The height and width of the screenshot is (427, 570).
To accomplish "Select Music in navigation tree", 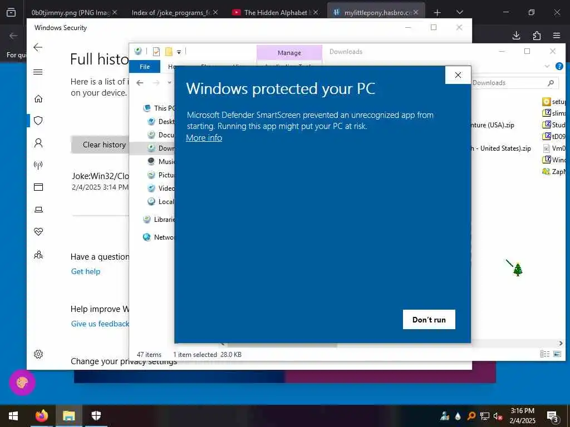I will [x=161, y=162].
